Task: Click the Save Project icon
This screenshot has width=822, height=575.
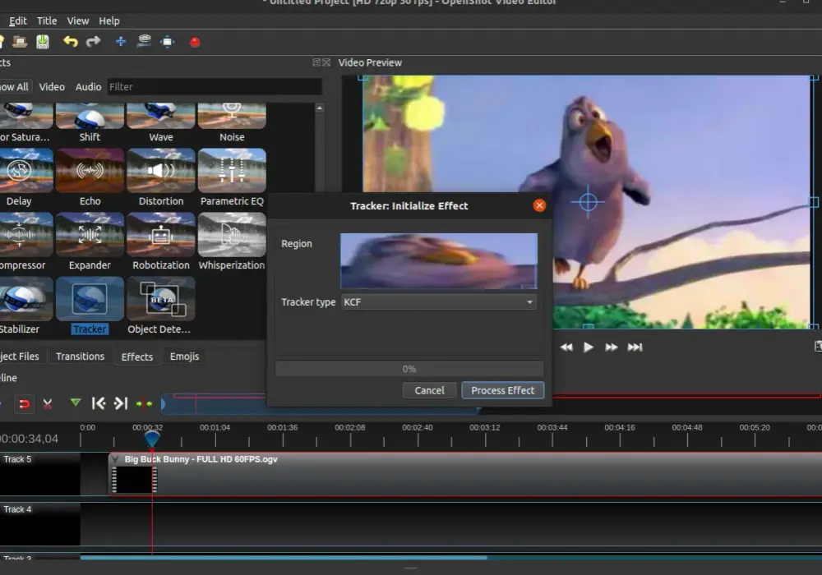Action: 43,42
